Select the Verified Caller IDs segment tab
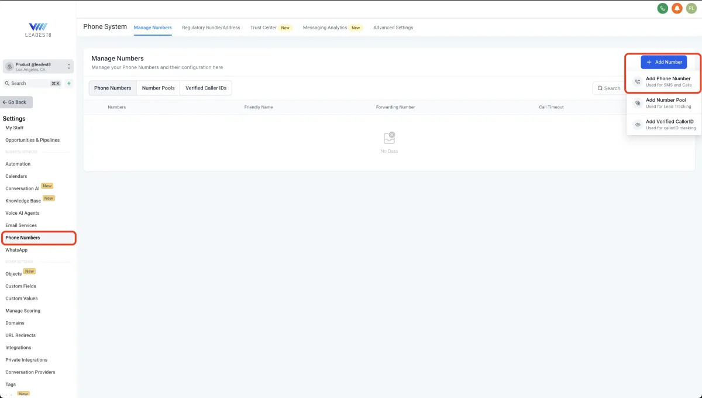The image size is (702, 398). point(206,88)
